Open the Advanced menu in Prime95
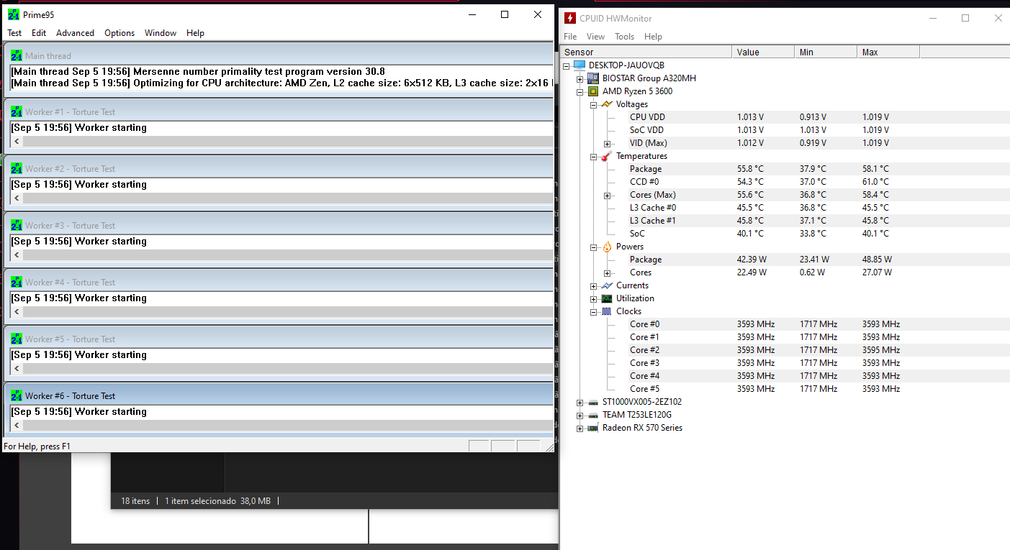Screen dimensions: 1010x550 coord(76,33)
